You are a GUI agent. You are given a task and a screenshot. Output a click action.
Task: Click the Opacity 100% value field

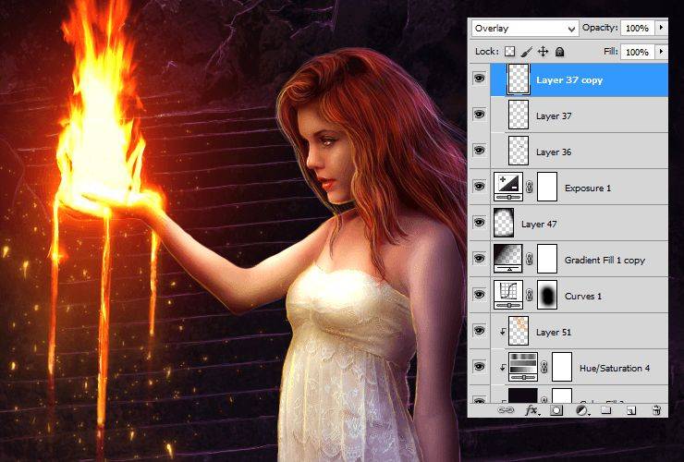click(638, 28)
